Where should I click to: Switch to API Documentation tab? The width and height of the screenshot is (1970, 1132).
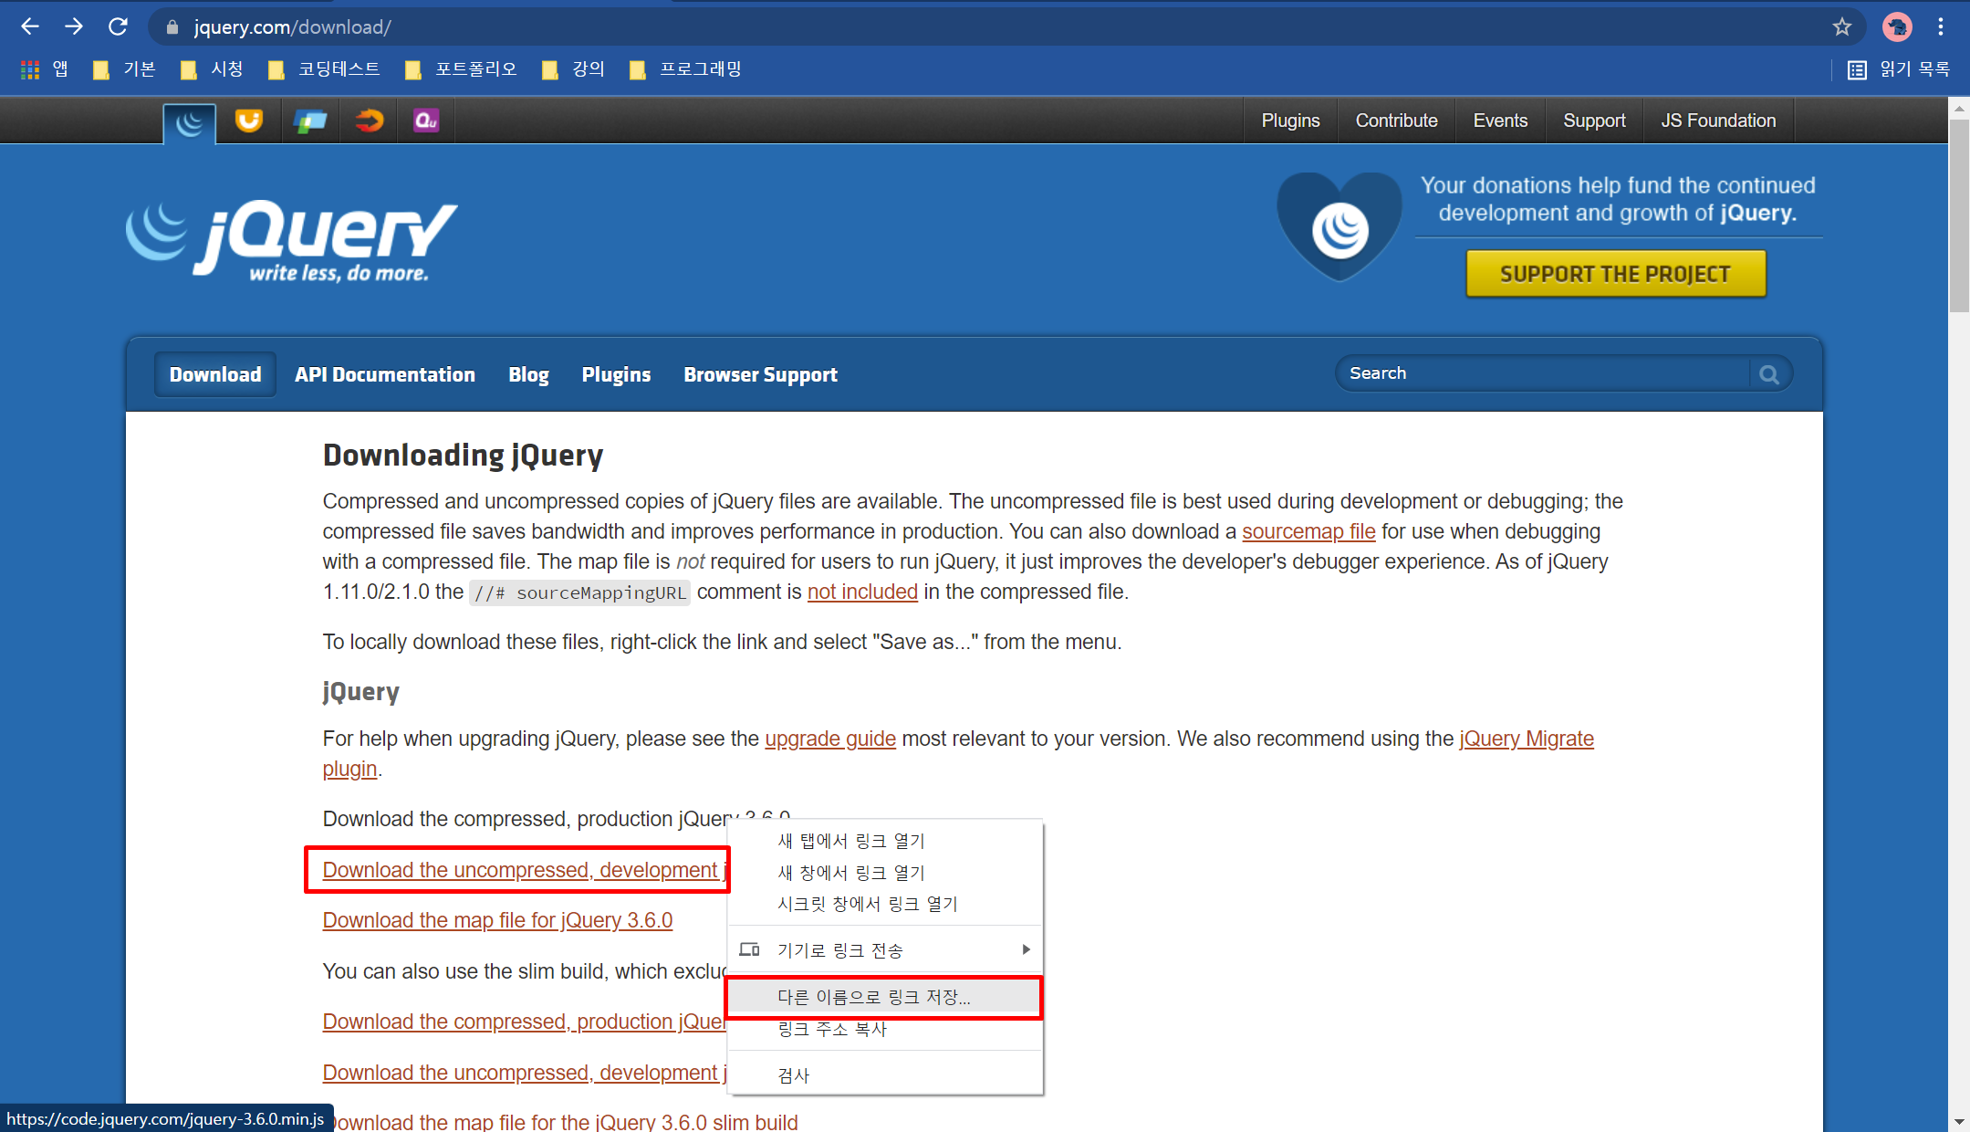[384, 374]
